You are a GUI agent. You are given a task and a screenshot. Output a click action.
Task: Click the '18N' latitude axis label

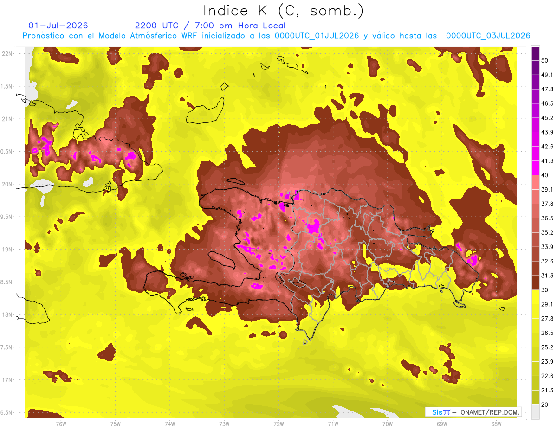6,314
